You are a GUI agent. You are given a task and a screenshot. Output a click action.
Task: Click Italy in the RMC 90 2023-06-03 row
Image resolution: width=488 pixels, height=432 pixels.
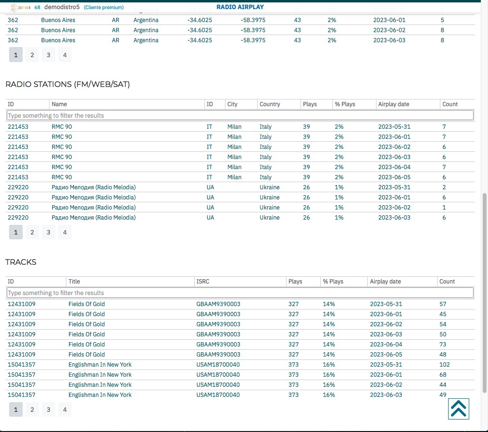pos(265,157)
